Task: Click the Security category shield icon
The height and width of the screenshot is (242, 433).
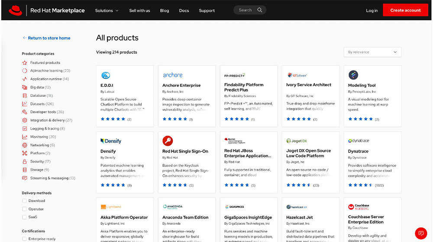Action: tap(25, 162)
